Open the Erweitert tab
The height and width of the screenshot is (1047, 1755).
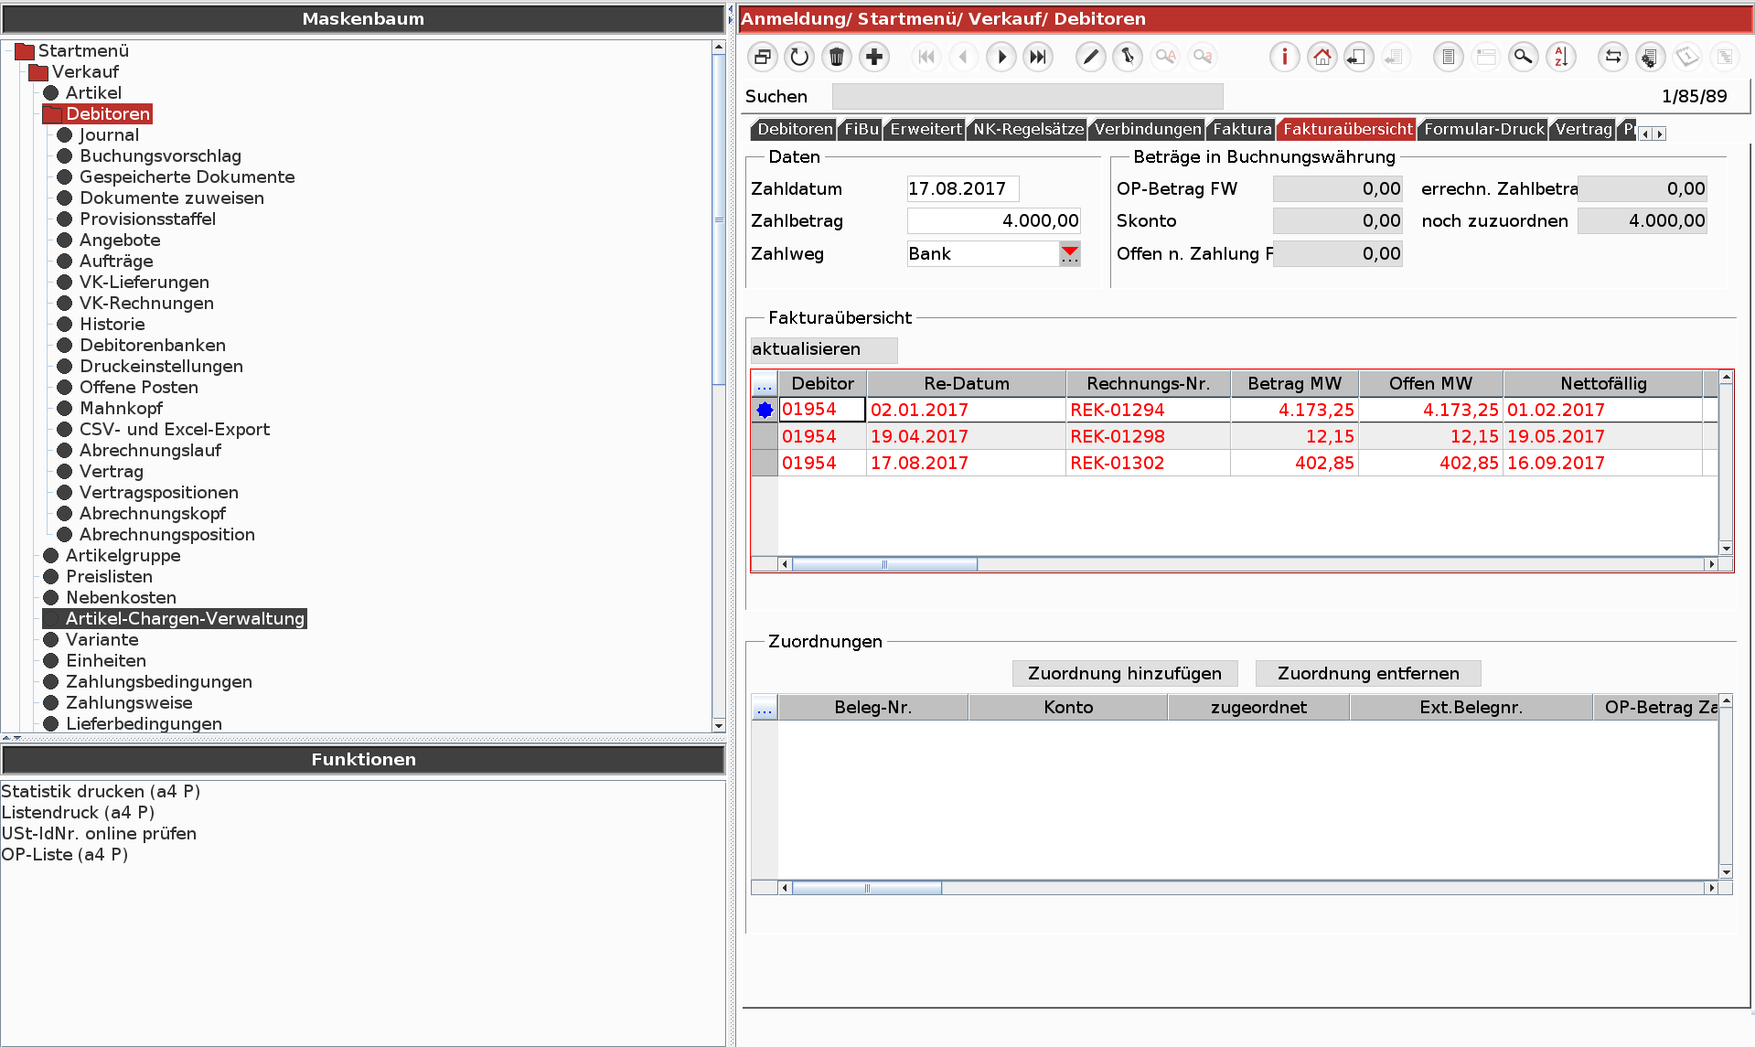pos(926,130)
